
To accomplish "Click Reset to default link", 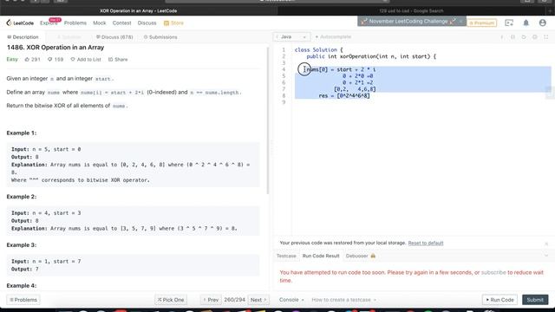I will [426, 243].
